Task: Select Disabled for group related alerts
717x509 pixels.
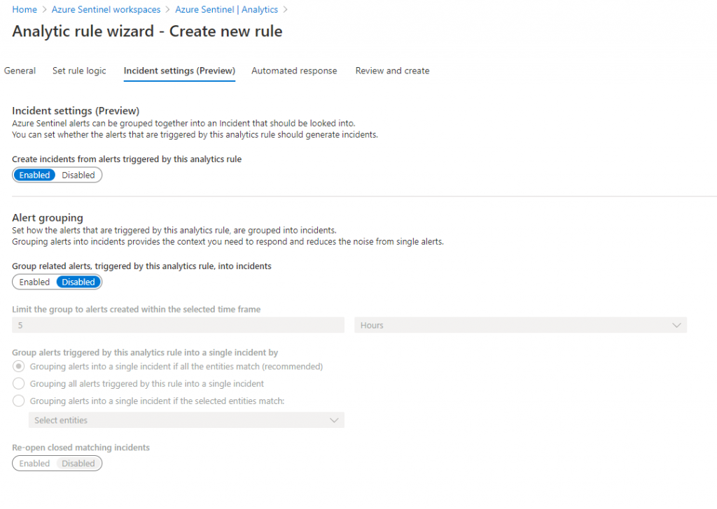Action: tap(78, 282)
